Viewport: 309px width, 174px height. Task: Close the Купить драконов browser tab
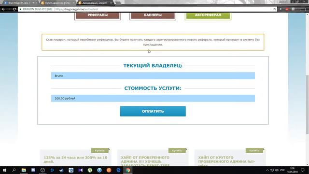(73, 3)
